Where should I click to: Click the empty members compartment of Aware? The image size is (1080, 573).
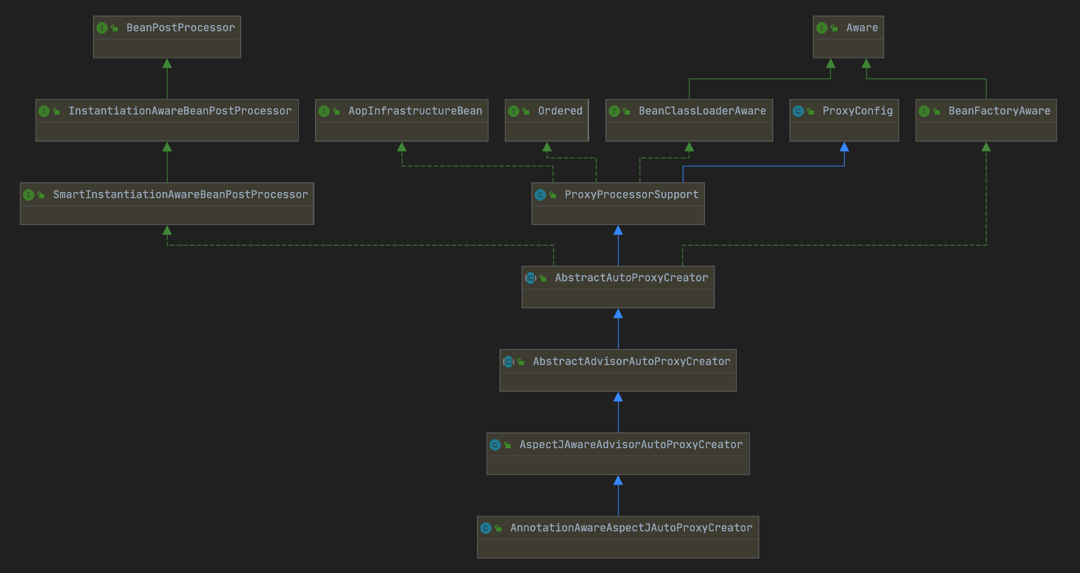(848, 48)
